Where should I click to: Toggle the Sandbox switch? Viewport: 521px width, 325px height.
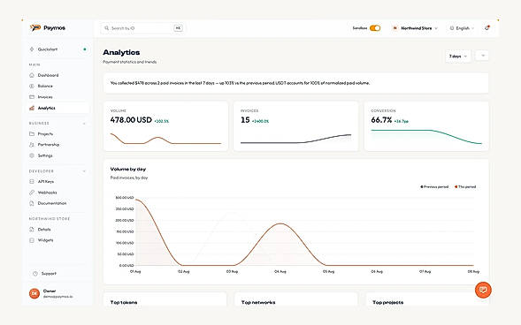tap(375, 28)
